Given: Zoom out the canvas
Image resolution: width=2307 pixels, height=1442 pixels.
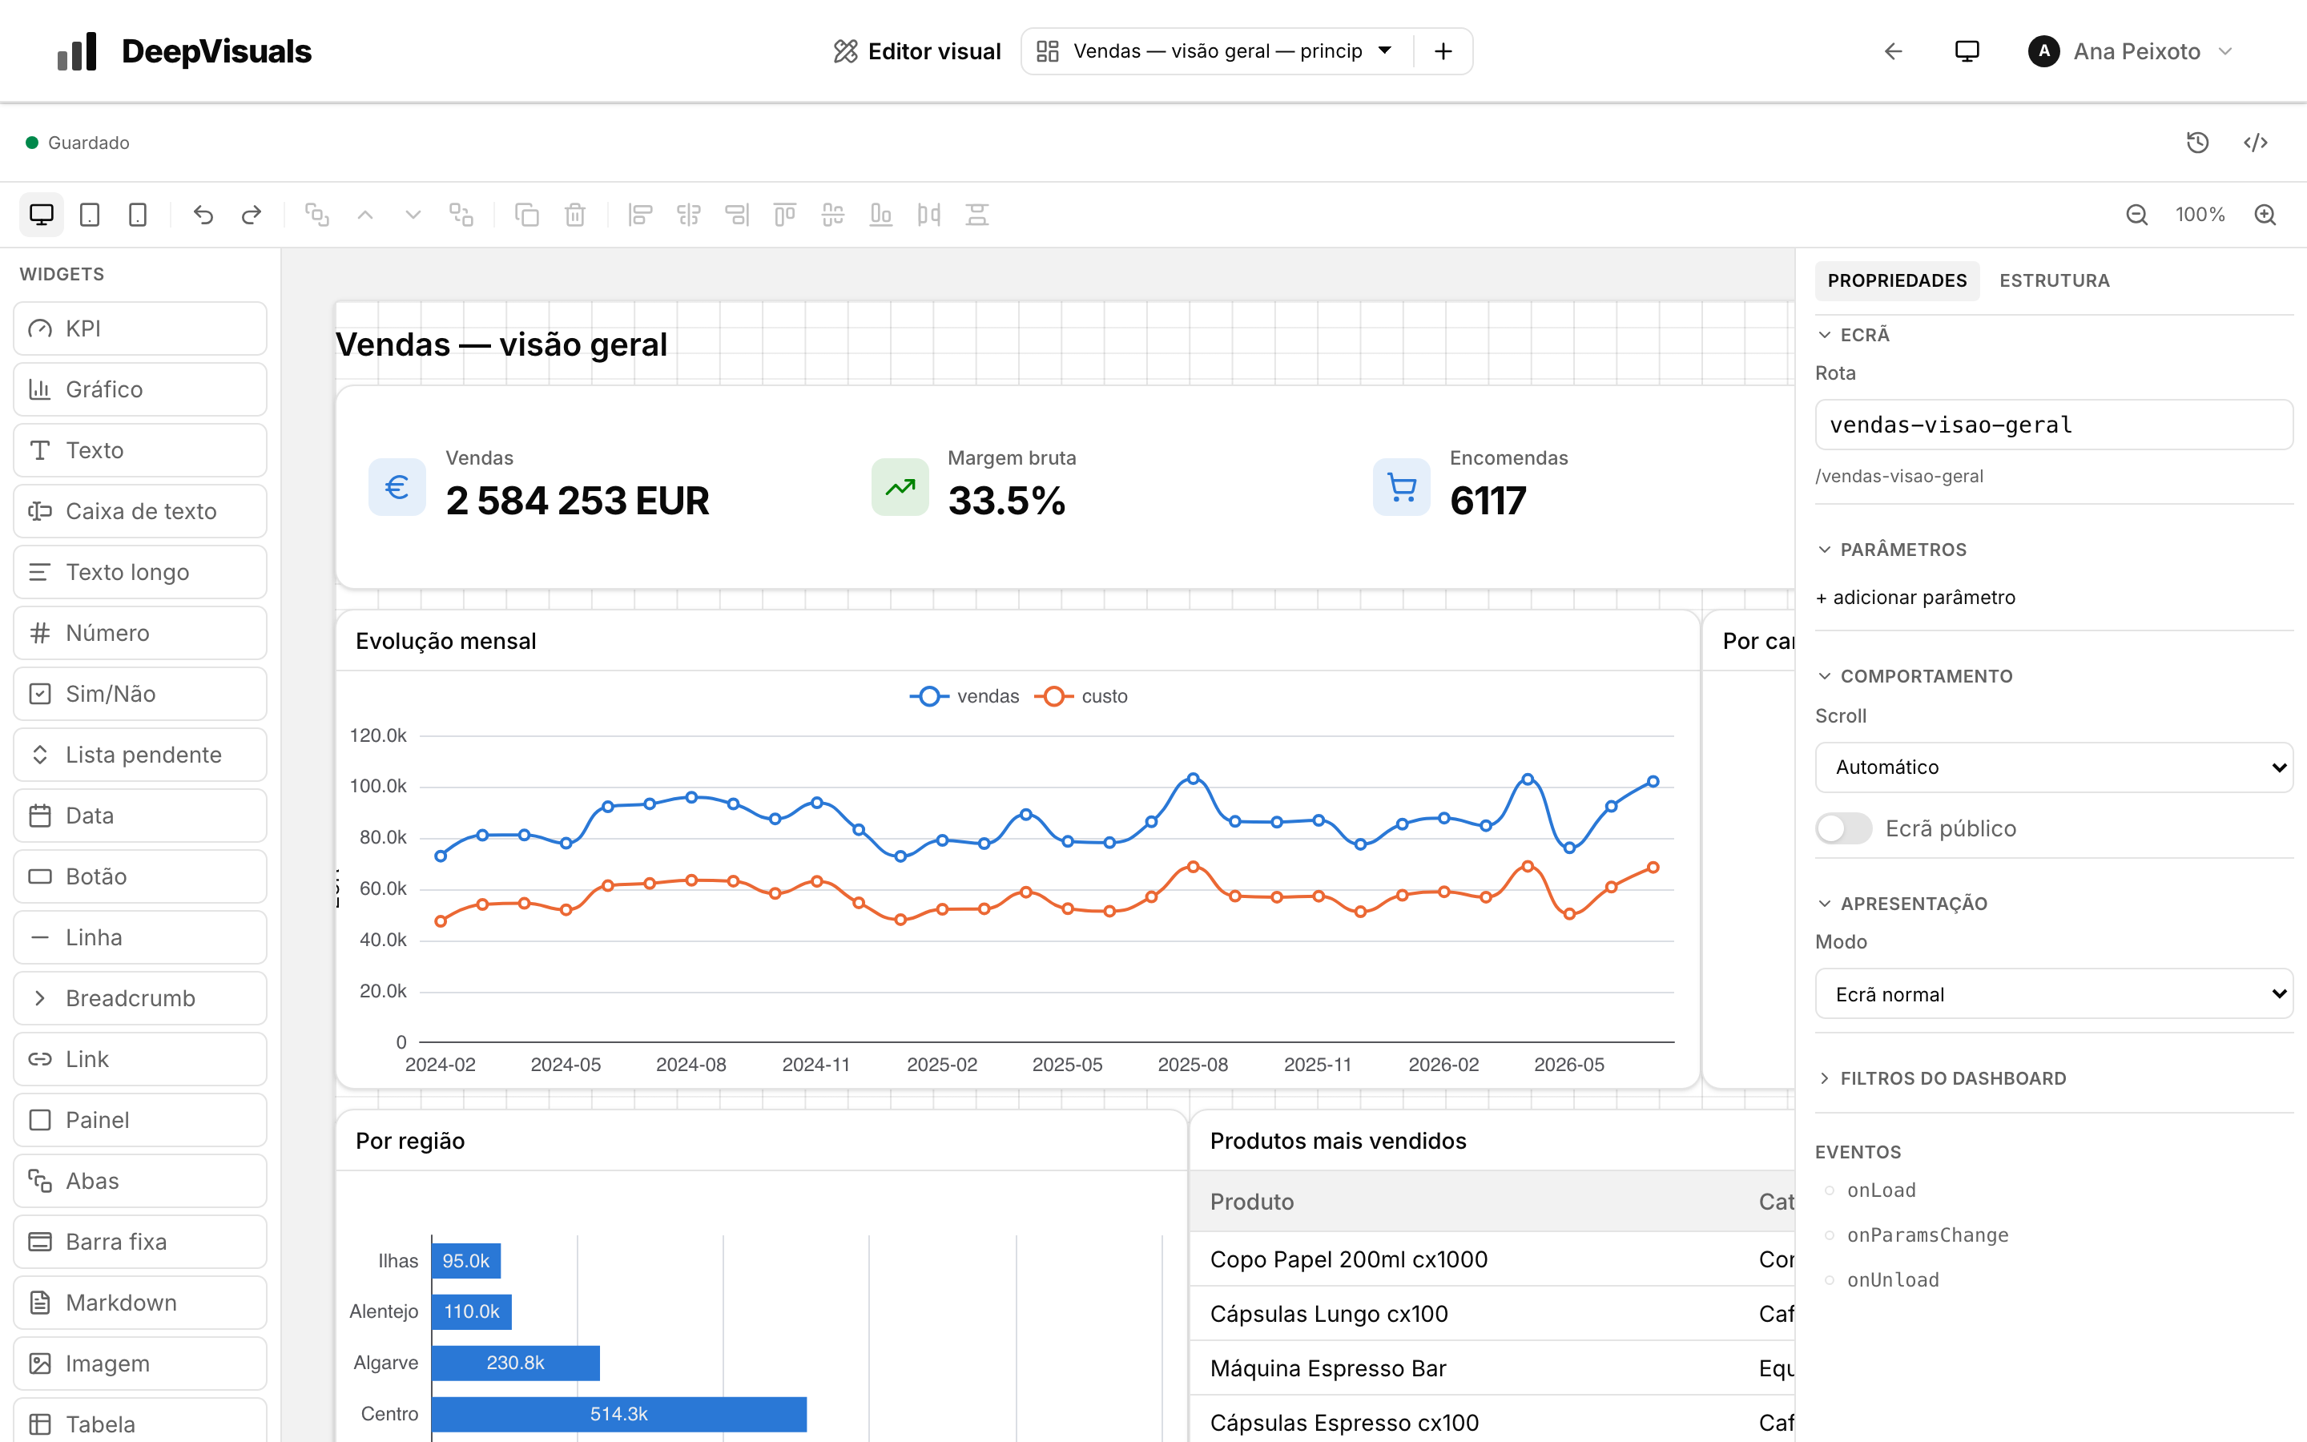Looking at the screenshot, I should point(2136,215).
